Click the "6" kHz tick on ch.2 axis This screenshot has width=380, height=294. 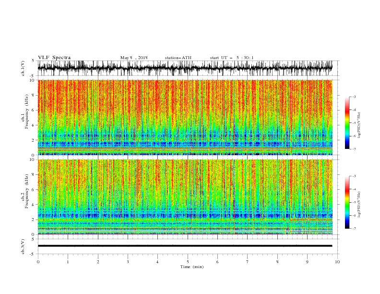click(x=34, y=189)
